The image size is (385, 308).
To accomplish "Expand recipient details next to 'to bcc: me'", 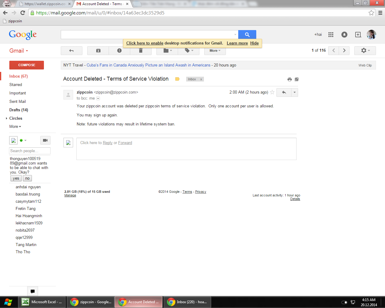I will [x=98, y=98].
